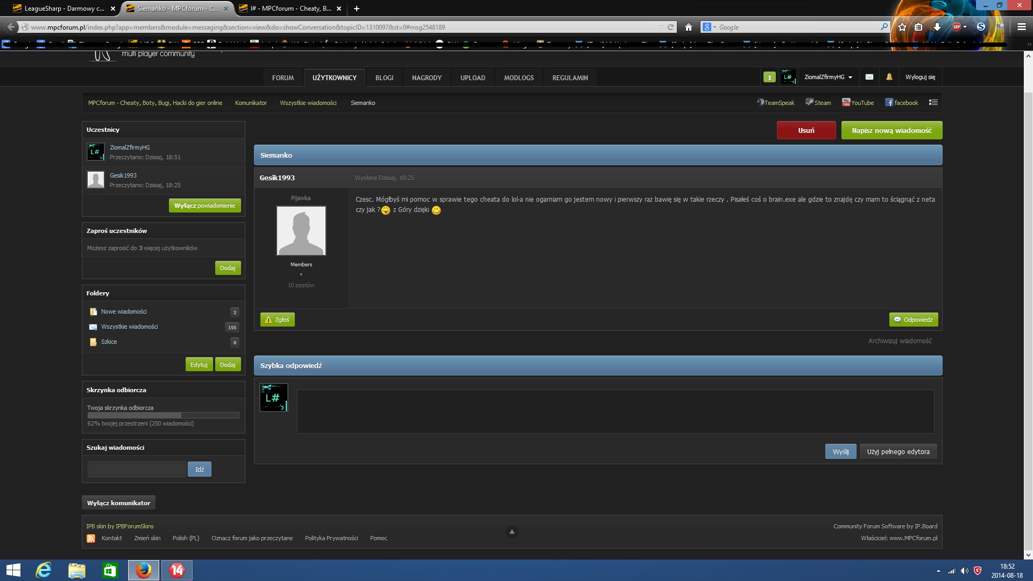Open Firefox downloads arrow icon

click(x=937, y=27)
